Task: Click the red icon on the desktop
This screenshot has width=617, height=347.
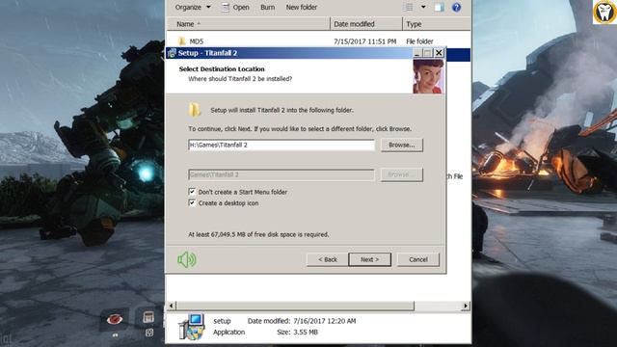Action: coord(115,319)
